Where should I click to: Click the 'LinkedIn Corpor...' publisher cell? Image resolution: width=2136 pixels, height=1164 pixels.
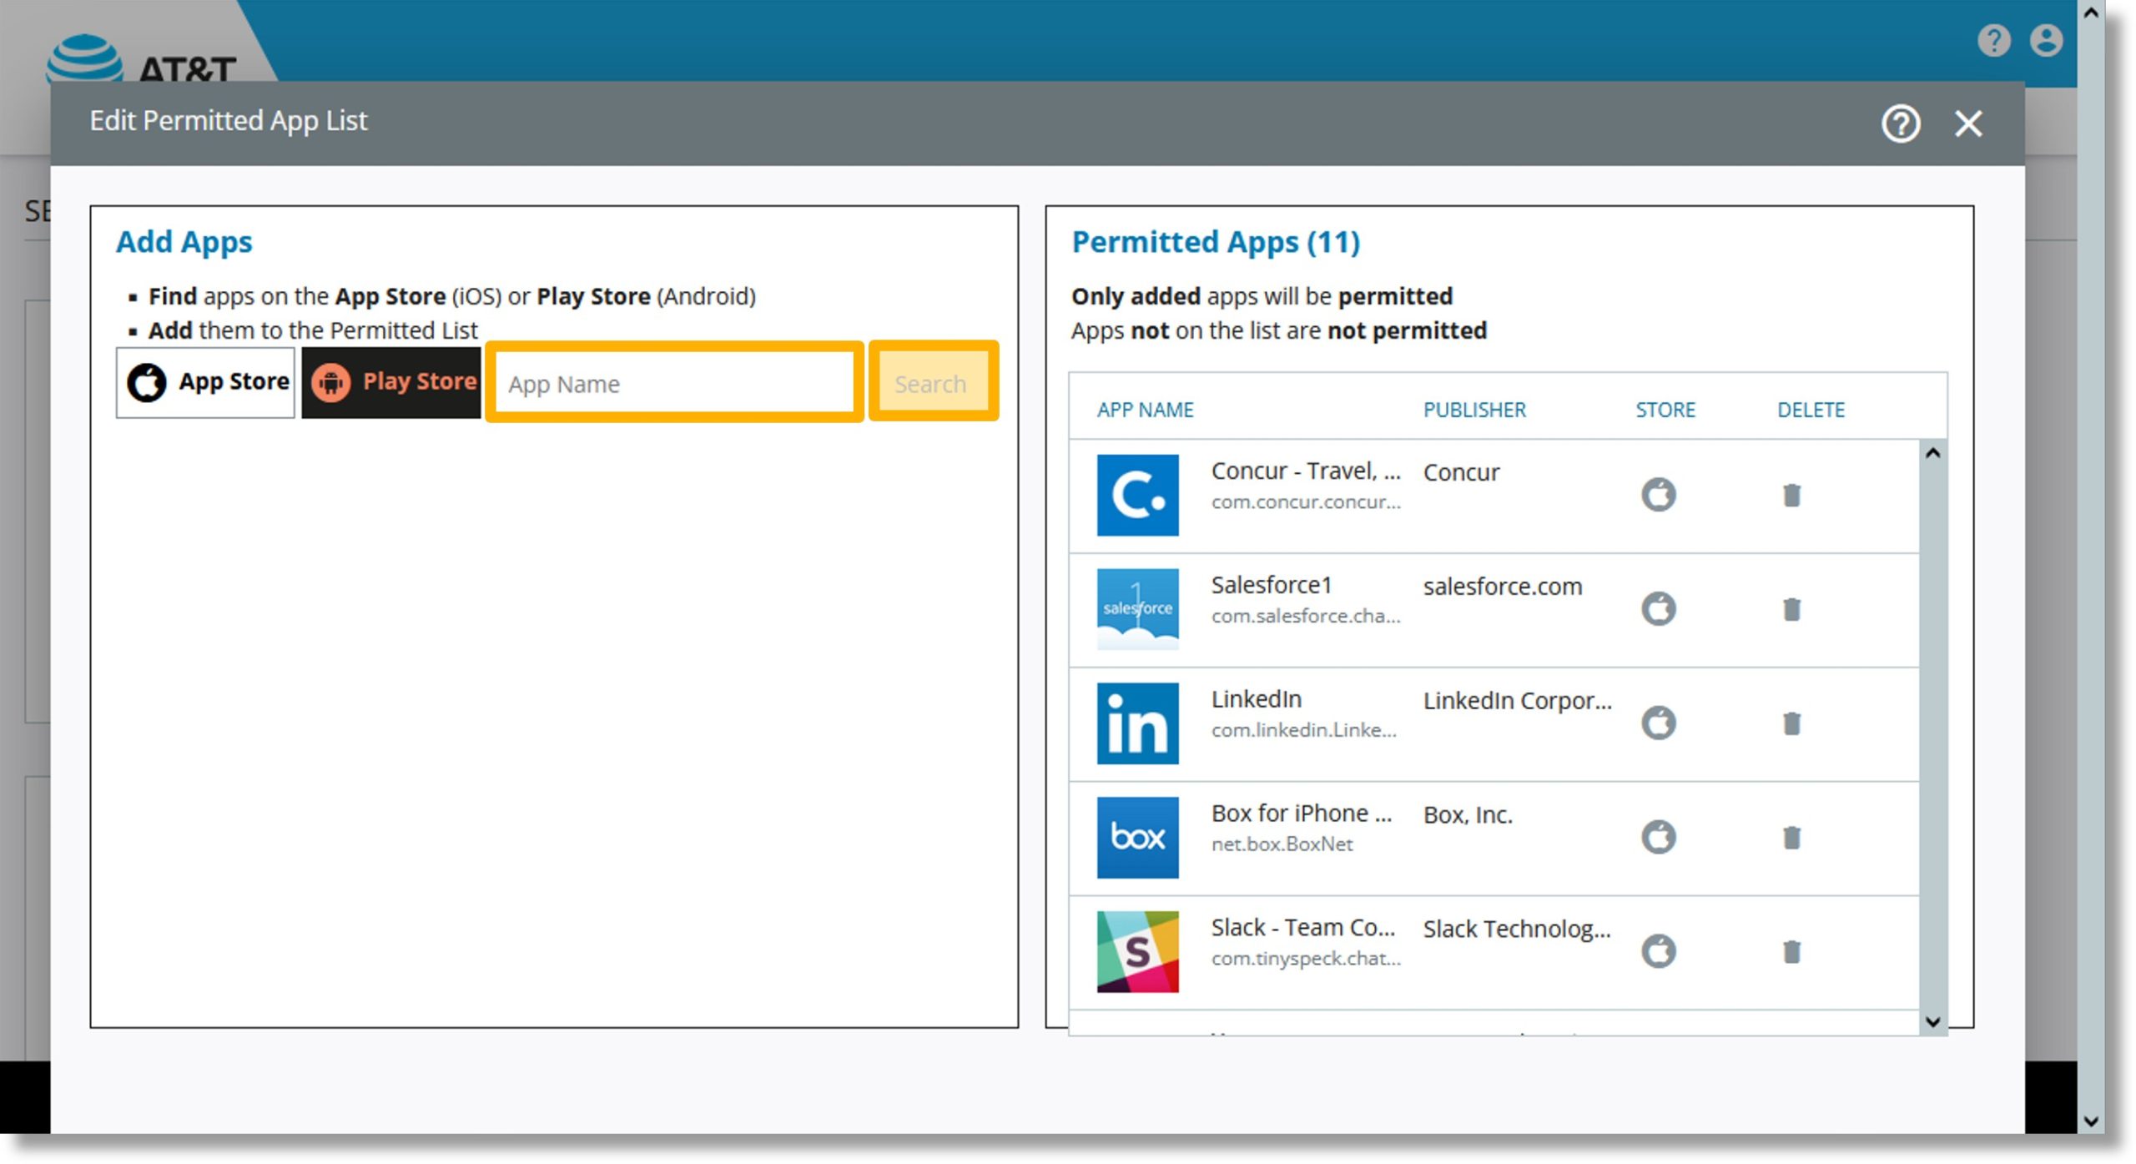[1517, 701]
